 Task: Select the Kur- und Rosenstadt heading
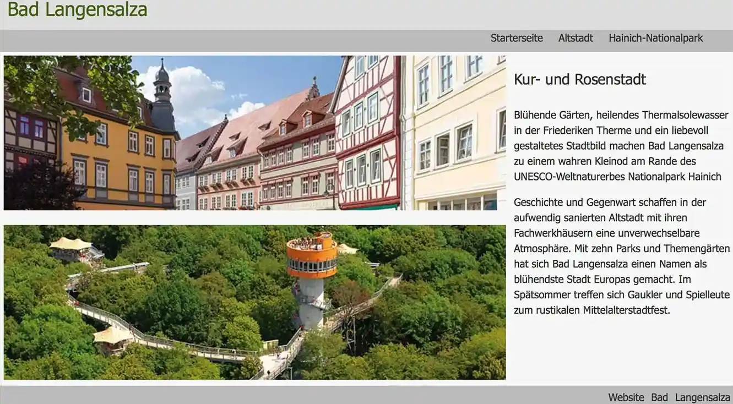580,79
